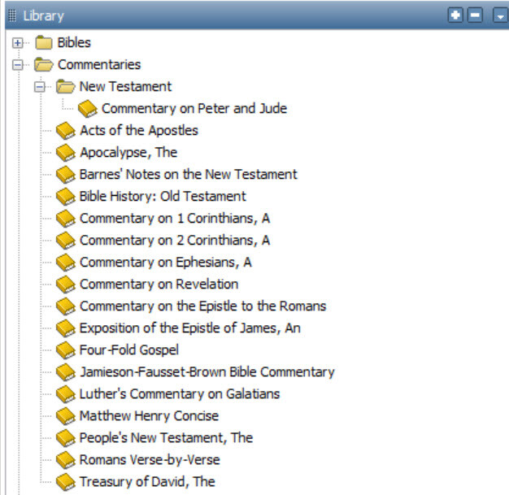Image resolution: width=509 pixels, height=495 pixels.
Task: Select the New Testament tree label
Action: [126, 86]
